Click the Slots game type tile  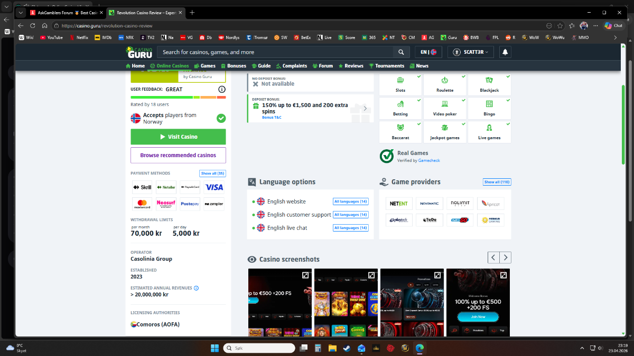click(x=400, y=84)
